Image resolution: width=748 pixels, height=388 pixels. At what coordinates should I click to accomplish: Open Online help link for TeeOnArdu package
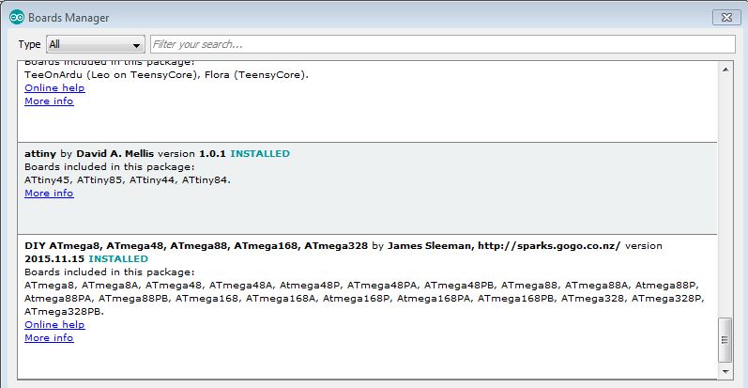54,87
